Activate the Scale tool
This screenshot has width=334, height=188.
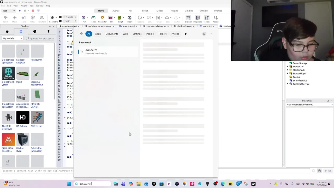tap(23, 19)
